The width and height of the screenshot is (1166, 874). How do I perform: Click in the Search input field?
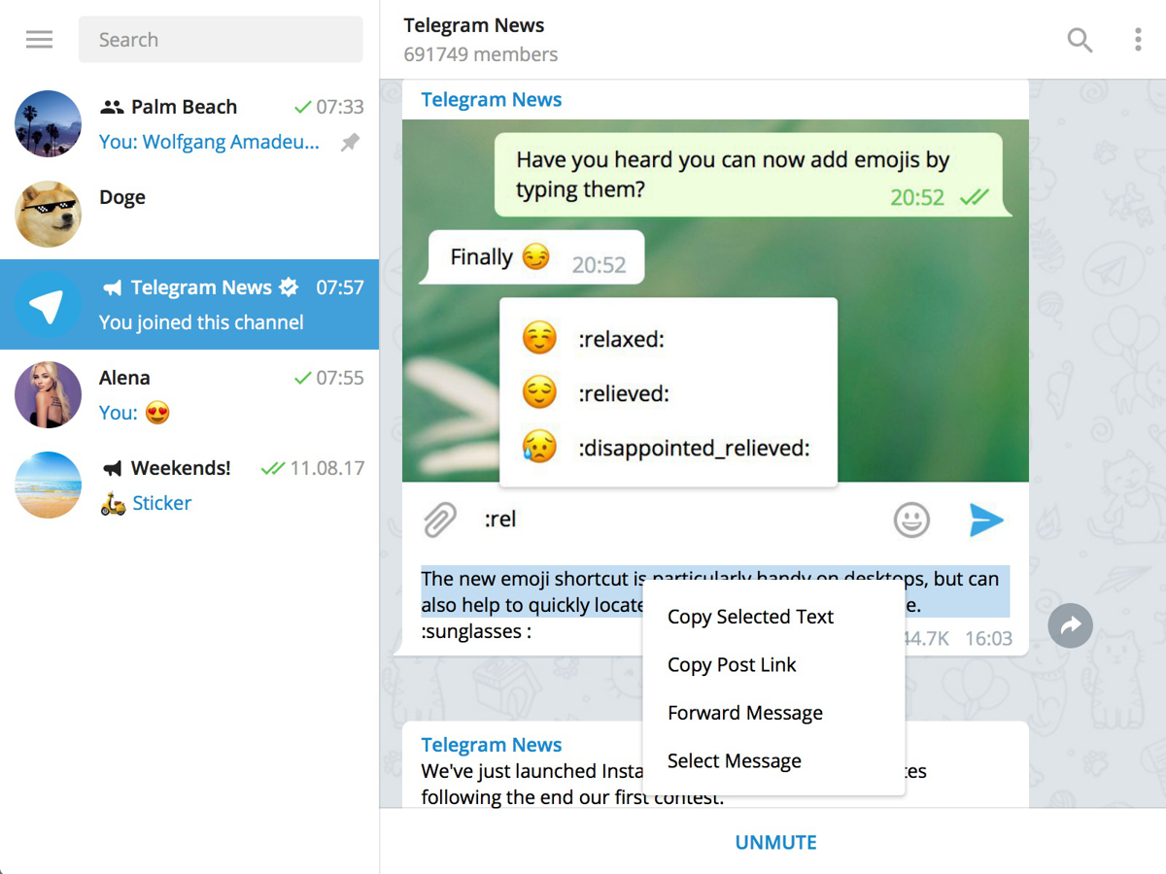pyautogui.click(x=221, y=40)
